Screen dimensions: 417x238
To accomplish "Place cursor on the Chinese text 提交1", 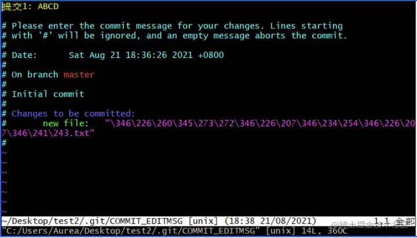I will point(16,6).
